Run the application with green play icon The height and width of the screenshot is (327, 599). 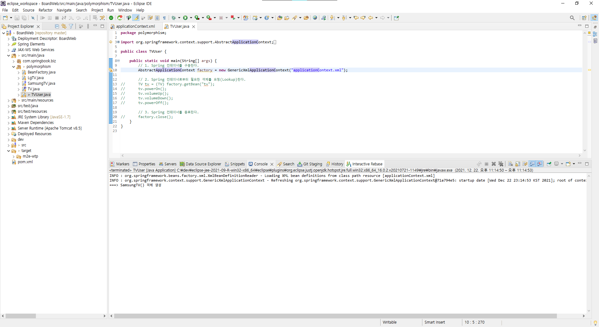point(185,18)
